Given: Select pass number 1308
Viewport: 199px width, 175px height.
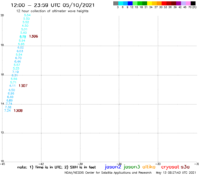Looking at the screenshot, I should click(18, 111).
